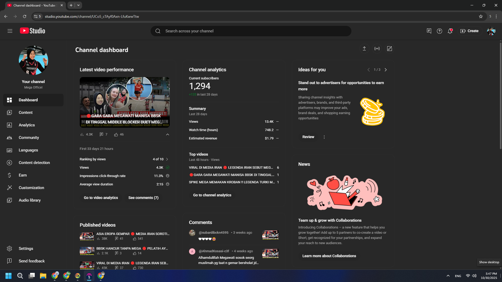
Task: Click the upload videos icon
Action: click(364, 49)
